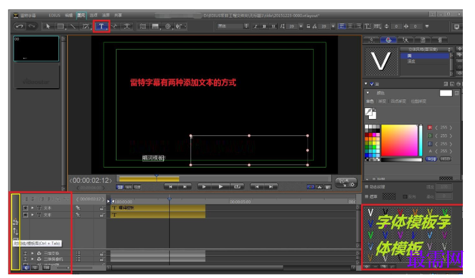Click the RGB color mode button
The width and height of the screenshot is (475, 278).
click(431, 159)
